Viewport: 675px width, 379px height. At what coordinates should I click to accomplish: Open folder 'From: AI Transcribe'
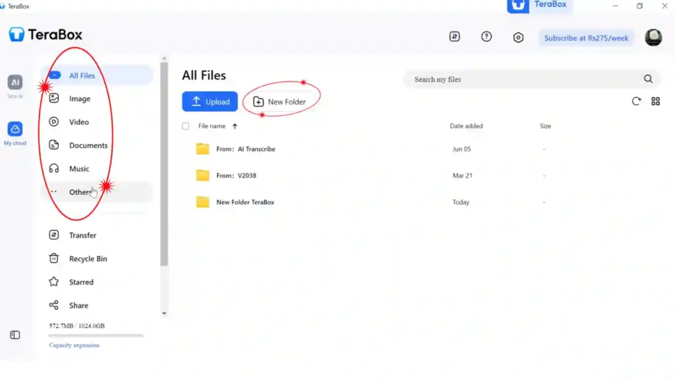(245, 149)
